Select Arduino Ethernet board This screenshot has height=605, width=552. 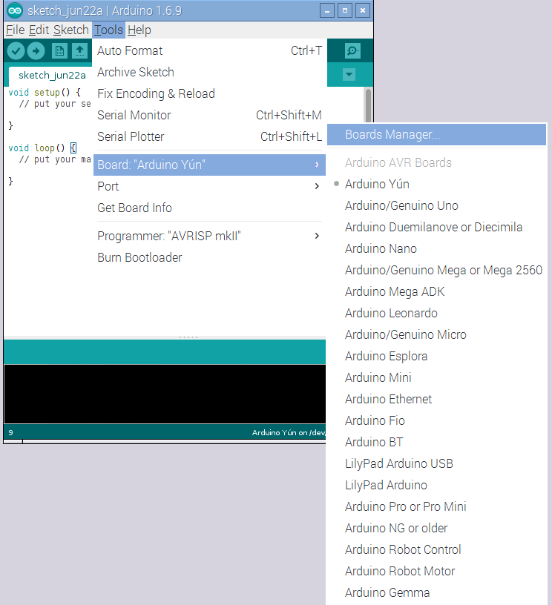point(436,399)
